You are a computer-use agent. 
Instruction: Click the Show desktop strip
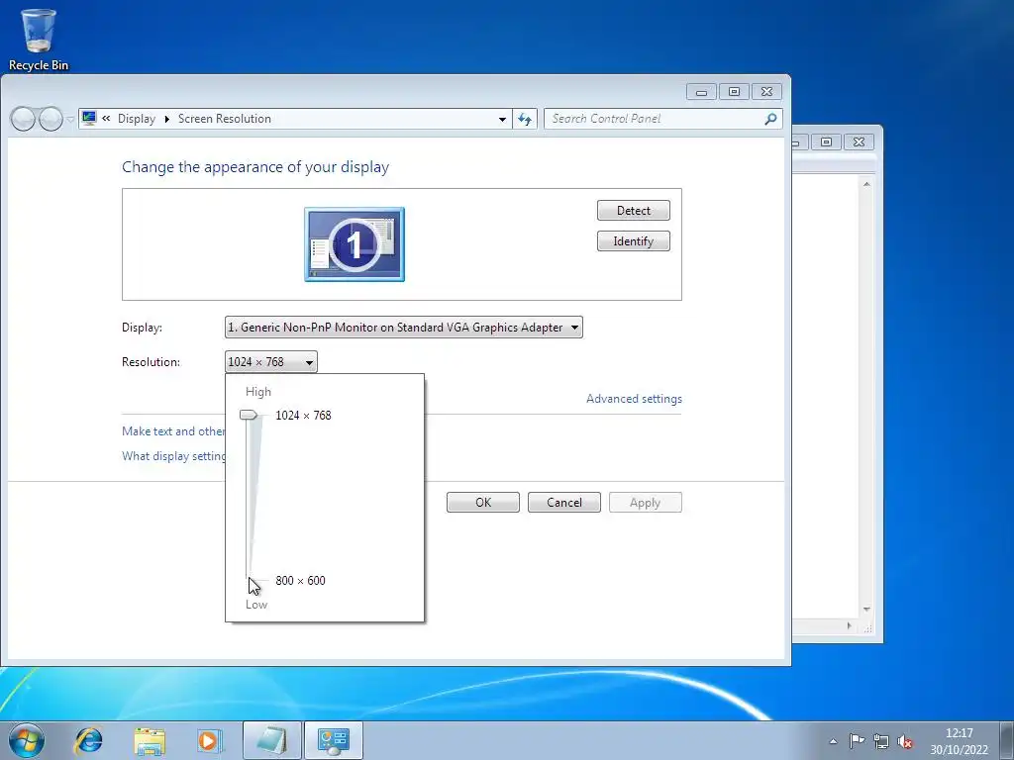click(1007, 740)
